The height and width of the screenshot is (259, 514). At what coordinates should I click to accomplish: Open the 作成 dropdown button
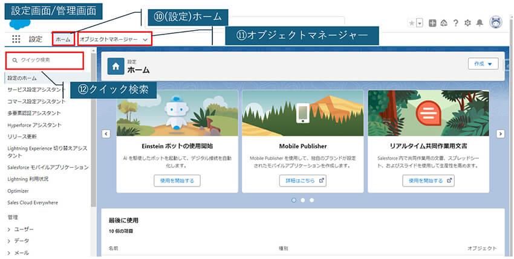coord(483,64)
